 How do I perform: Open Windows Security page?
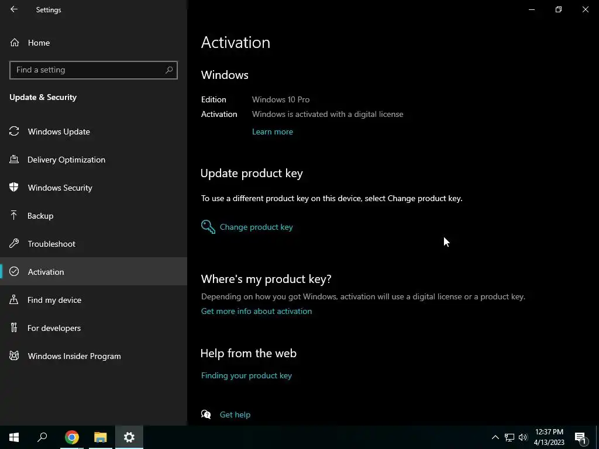pos(93,188)
